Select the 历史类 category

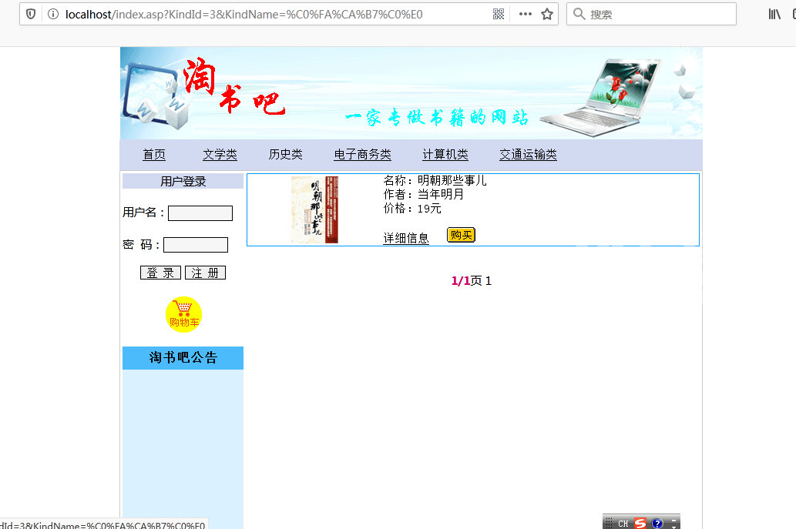tap(285, 155)
